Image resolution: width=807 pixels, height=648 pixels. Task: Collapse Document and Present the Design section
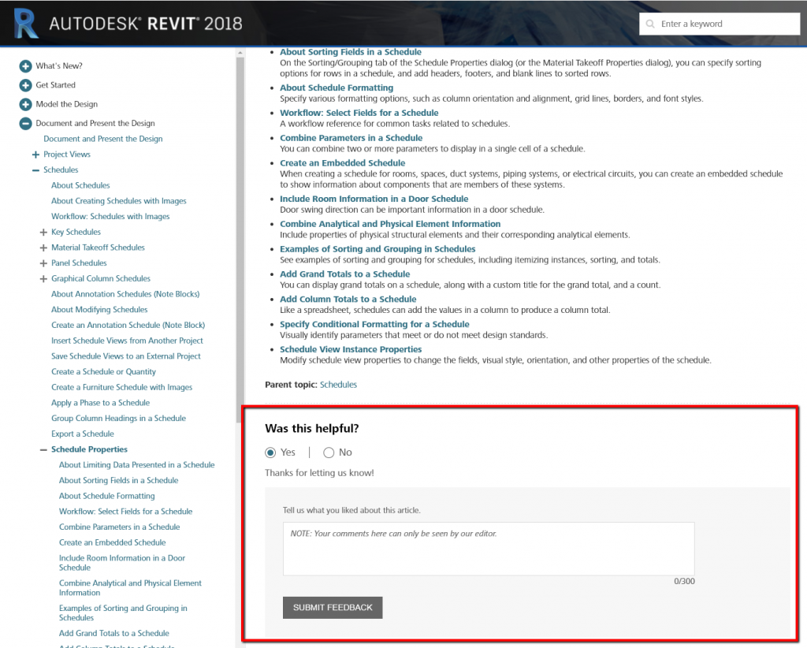point(25,124)
